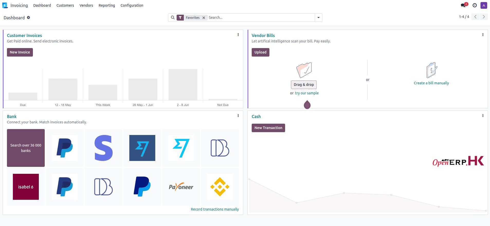Select the Wise logo with dark blue background

(x=142, y=148)
